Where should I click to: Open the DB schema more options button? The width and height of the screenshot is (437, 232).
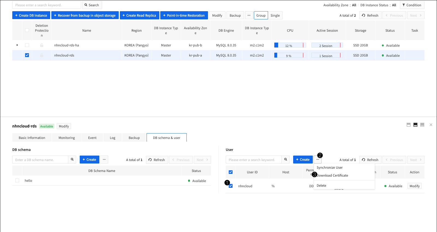click(104, 160)
